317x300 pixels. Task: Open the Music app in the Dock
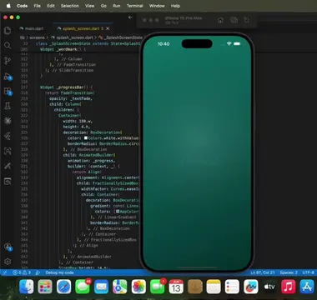click(x=289, y=287)
